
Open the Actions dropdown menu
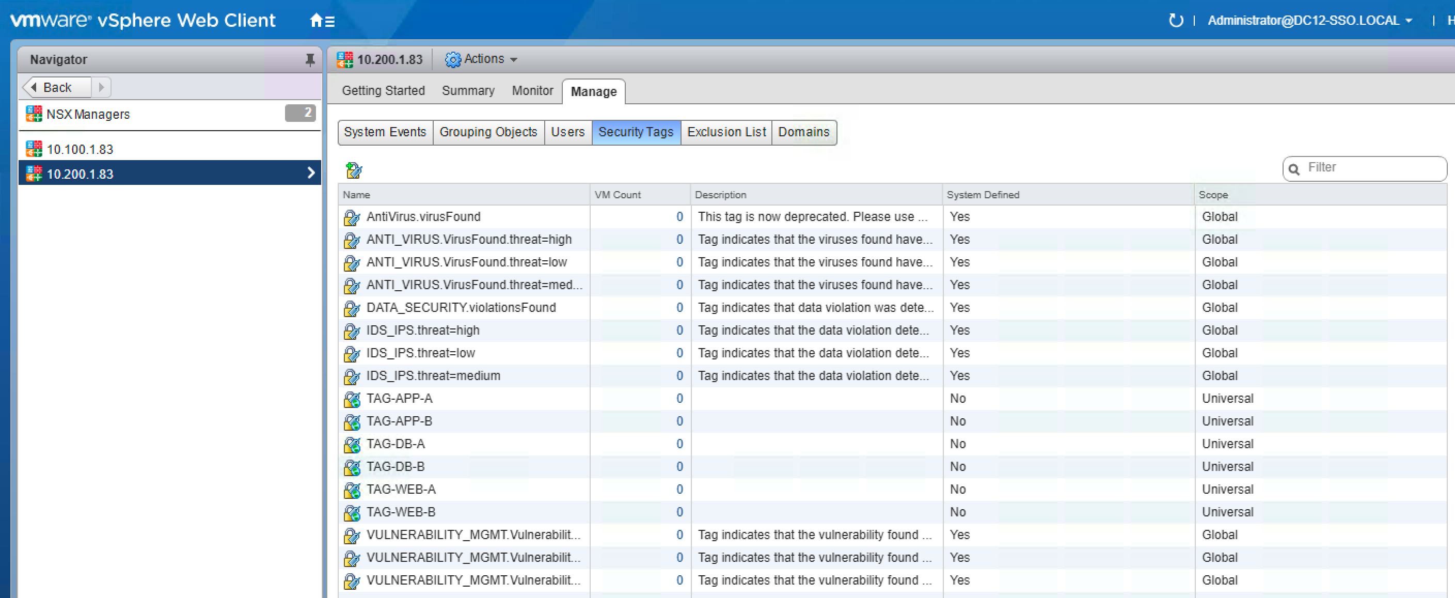coord(483,59)
